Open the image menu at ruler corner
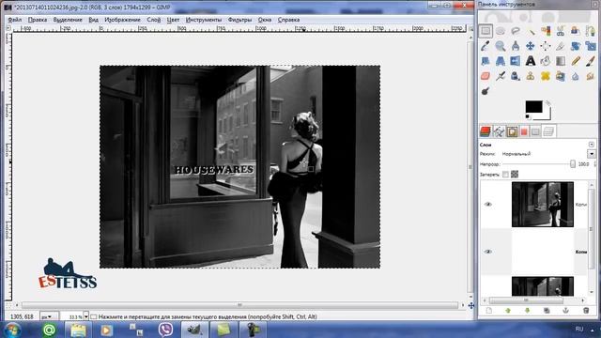601x338 pixels. [8, 28]
